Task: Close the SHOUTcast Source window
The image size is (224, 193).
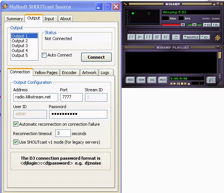Action: (x=116, y=7)
